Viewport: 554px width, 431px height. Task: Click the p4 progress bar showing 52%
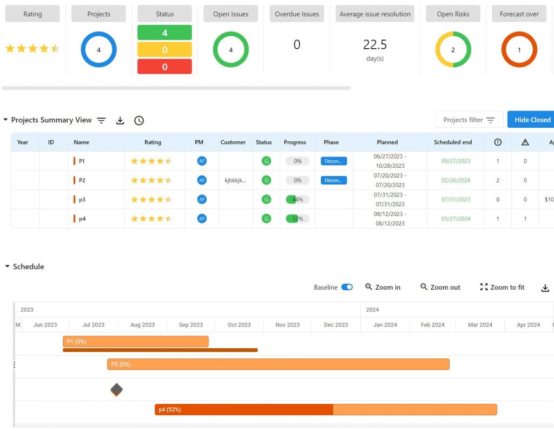(298, 219)
